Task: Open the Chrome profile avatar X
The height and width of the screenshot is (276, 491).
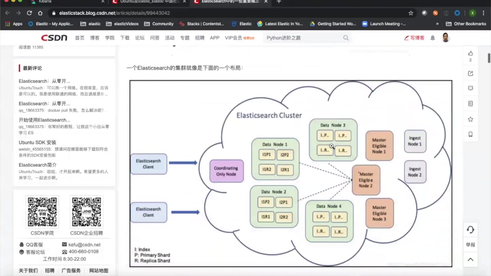Action: [x=473, y=13]
